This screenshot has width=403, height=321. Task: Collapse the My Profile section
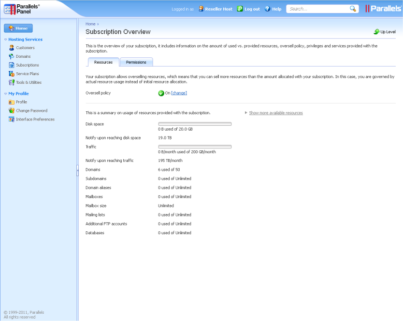tap(6, 94)
